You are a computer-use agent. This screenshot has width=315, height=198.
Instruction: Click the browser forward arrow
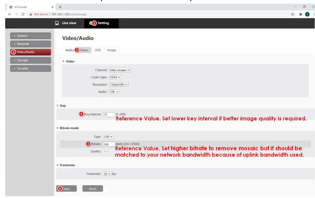click(x=16, y=14)
